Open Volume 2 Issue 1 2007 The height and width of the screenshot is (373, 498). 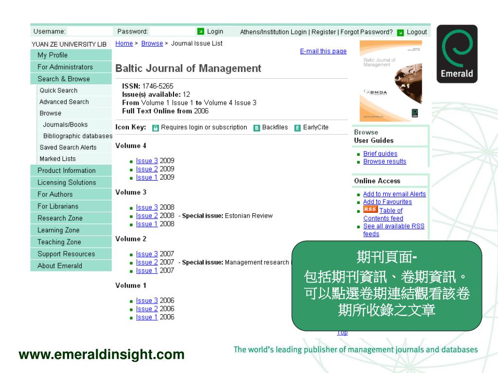click(x=147, y=271)
